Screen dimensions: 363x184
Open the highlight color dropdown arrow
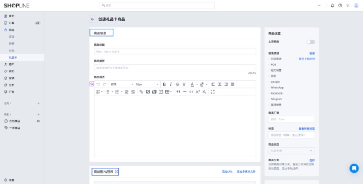tap(206, 84)
